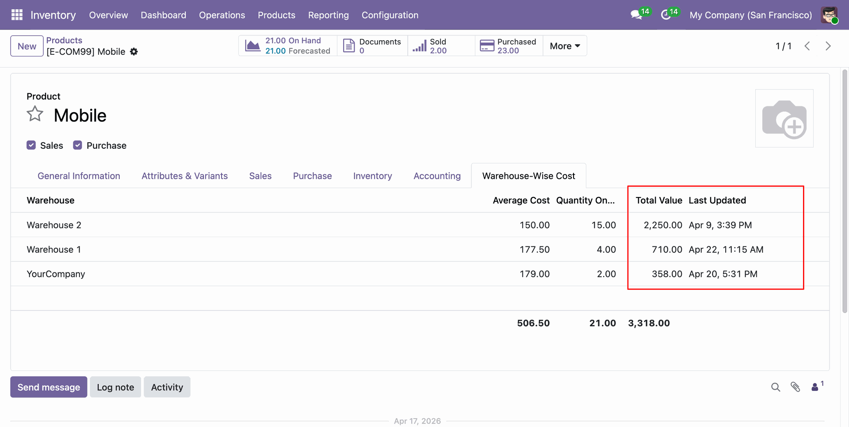Expand the More dropdown button

565,46
